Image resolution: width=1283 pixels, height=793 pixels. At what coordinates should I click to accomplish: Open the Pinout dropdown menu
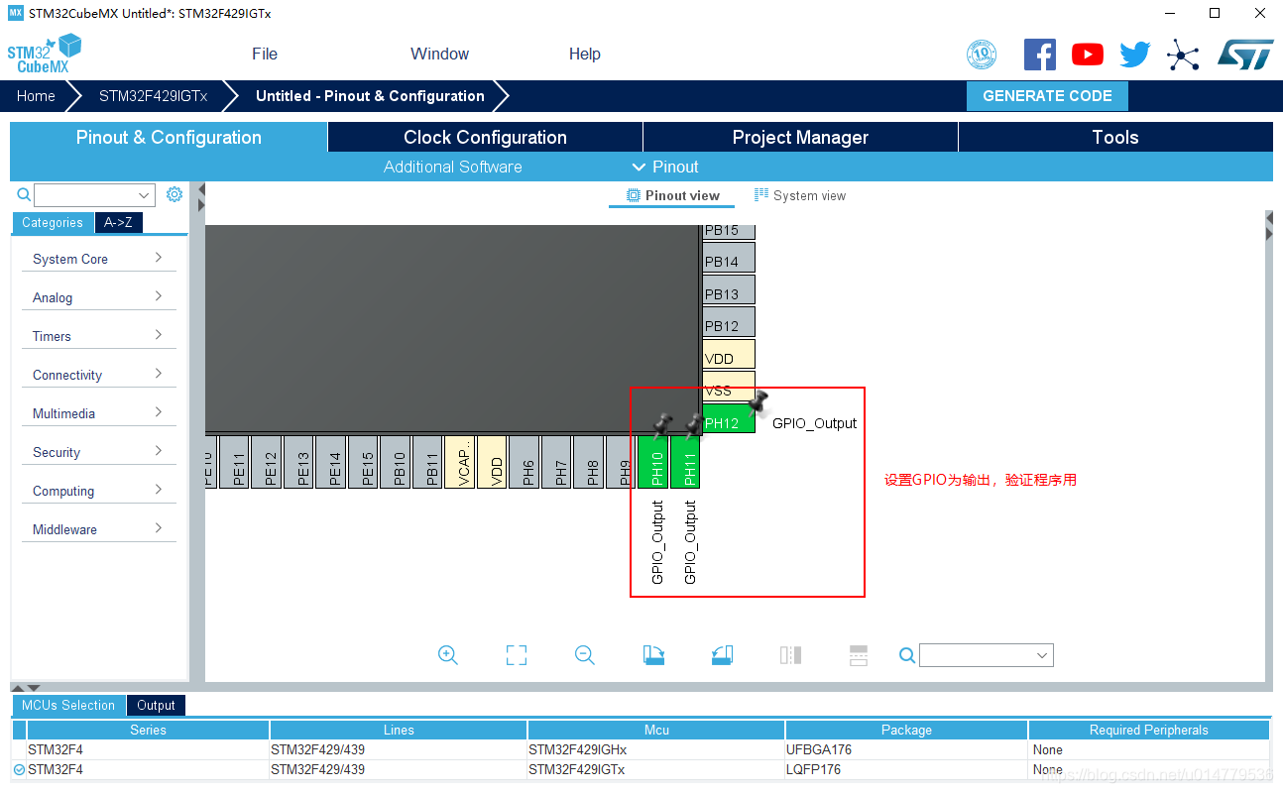click(665, 167)
